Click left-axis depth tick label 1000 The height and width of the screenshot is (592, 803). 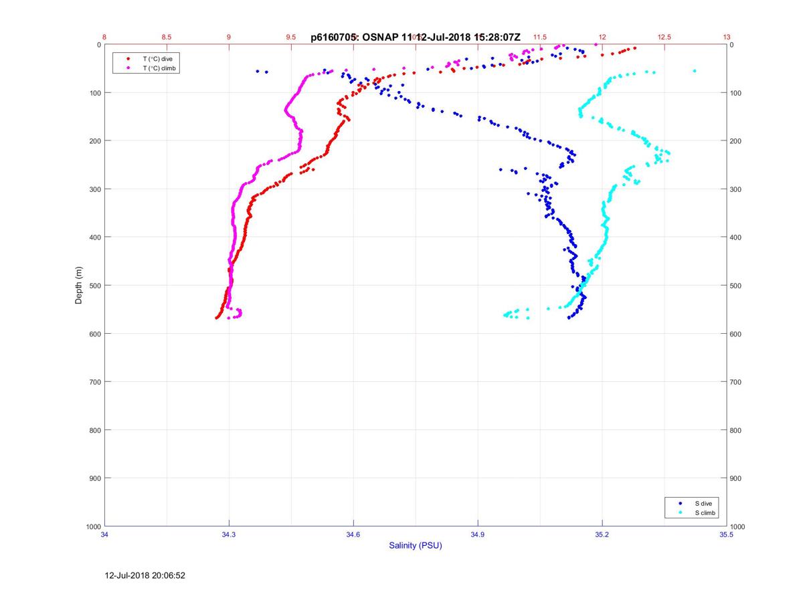93,526
